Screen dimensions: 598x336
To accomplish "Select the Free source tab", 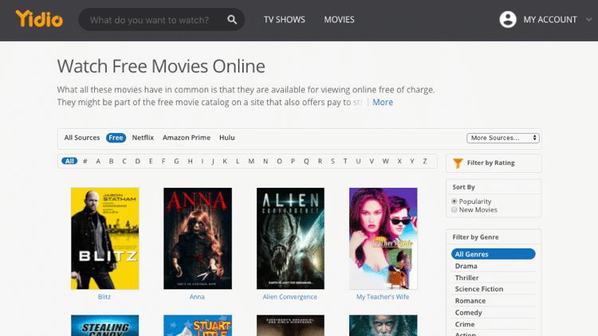I will (x=116, y=138).
